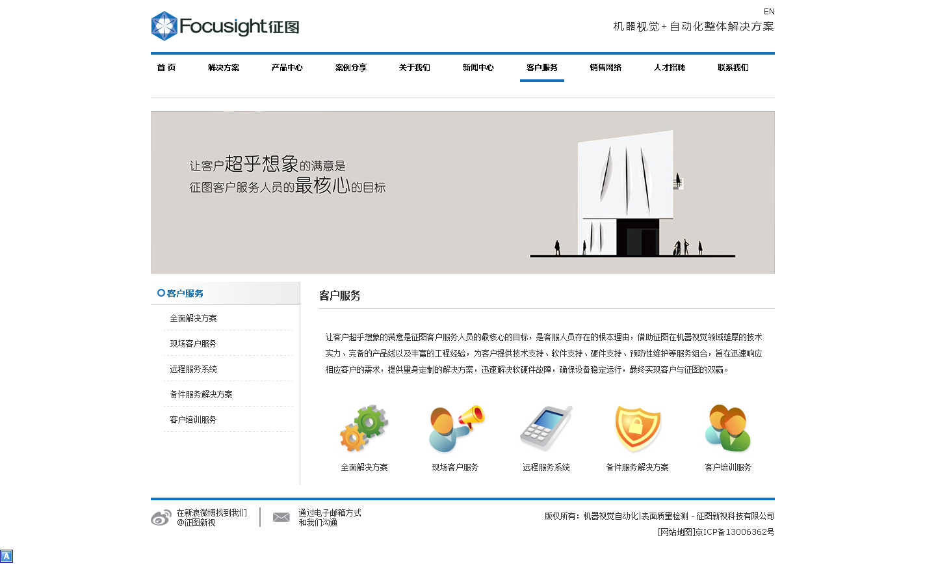Open the two-people icon for 客户培训服务

click(x=728, y=429)
